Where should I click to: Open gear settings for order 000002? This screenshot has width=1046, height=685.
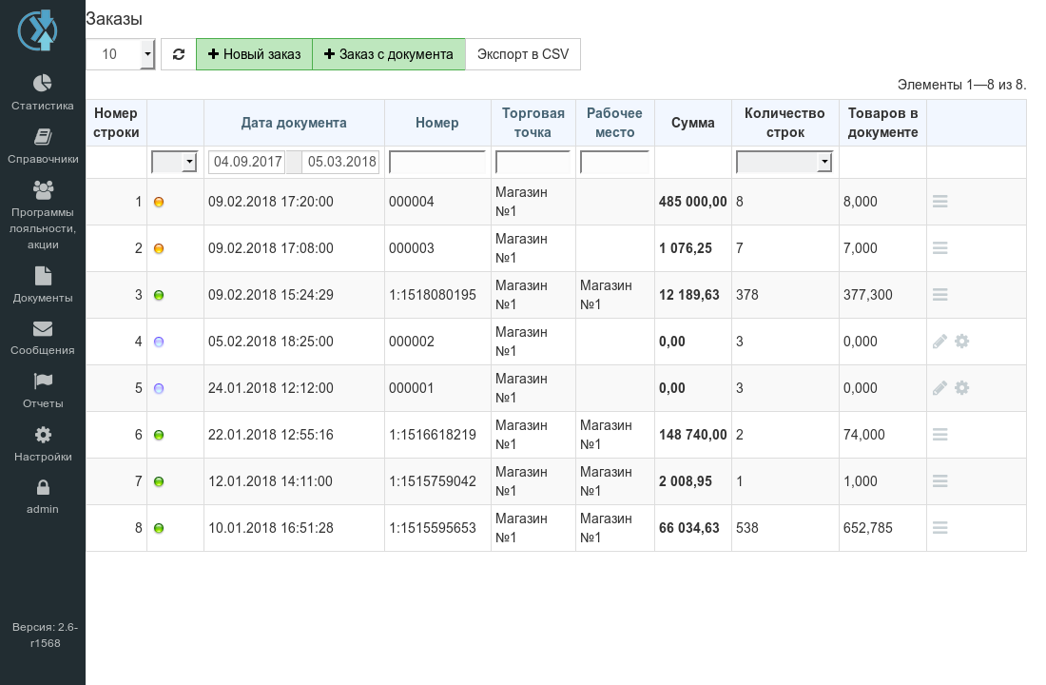[962, 342]
